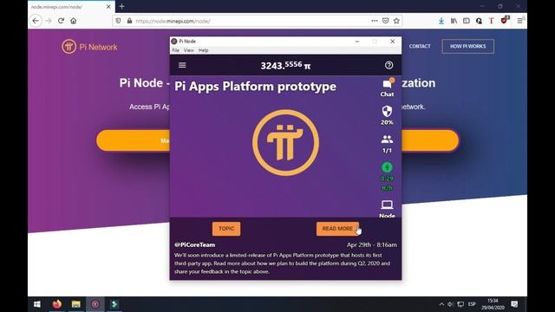
Task: Open Firefox library icon
Action: [454, 21]
